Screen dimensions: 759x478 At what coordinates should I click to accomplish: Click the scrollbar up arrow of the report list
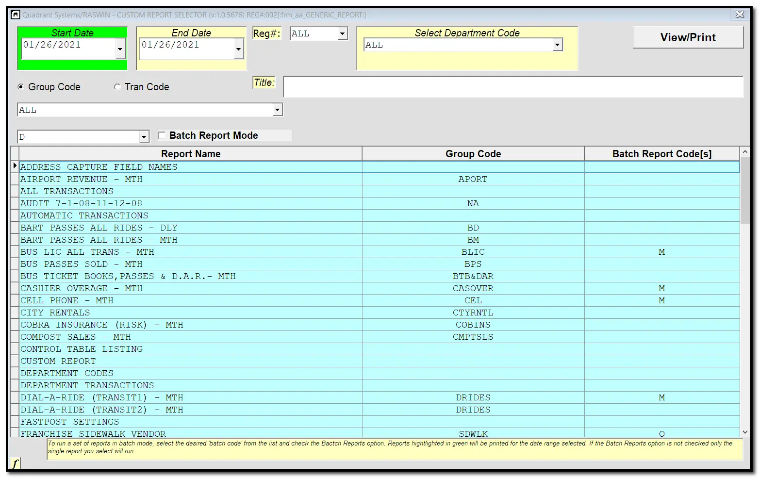click(x=745, y=152)
